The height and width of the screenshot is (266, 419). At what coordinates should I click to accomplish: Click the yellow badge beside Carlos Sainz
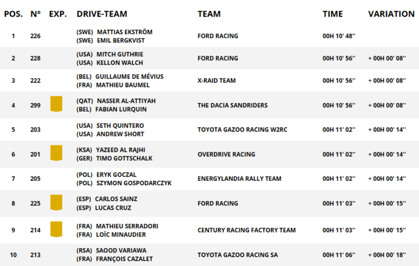point(56,202)
